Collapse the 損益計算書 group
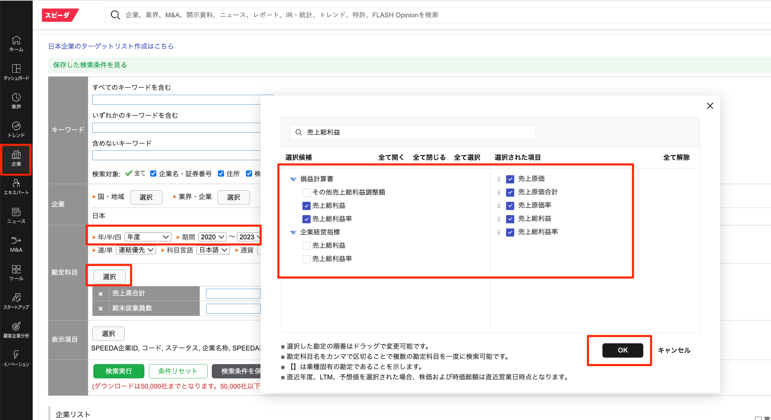 (x=293, y=179)
